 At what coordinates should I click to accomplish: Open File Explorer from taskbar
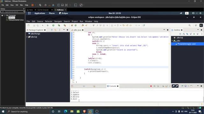[72, 111]
